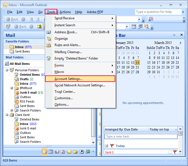Collapse the Clark Kent mailbox tree
Viewport: 188px width, 166px height.
point(7,115)
